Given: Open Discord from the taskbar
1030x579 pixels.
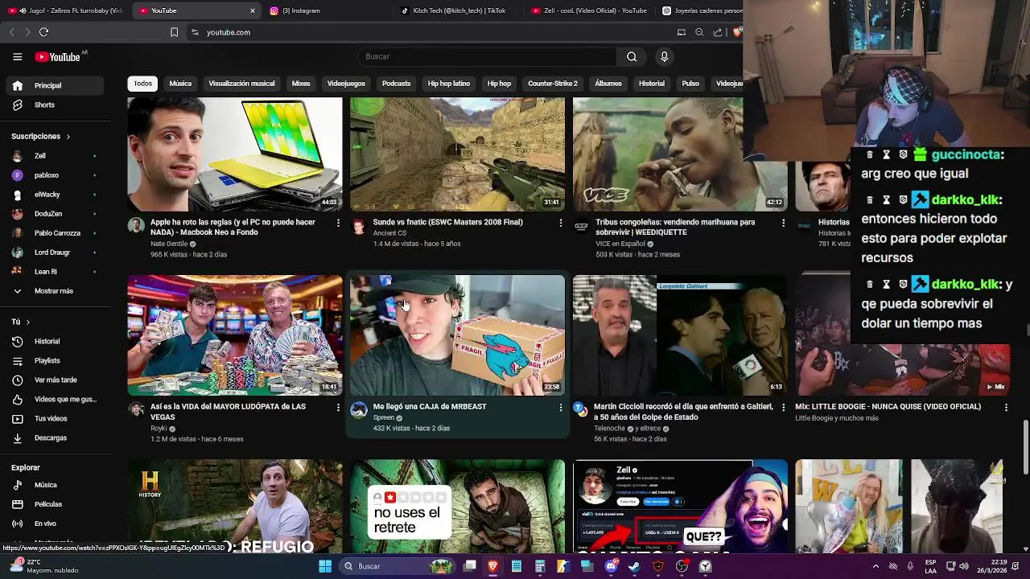Looking at the screenshot, I should pyautogui.click(x=611, y=566).
